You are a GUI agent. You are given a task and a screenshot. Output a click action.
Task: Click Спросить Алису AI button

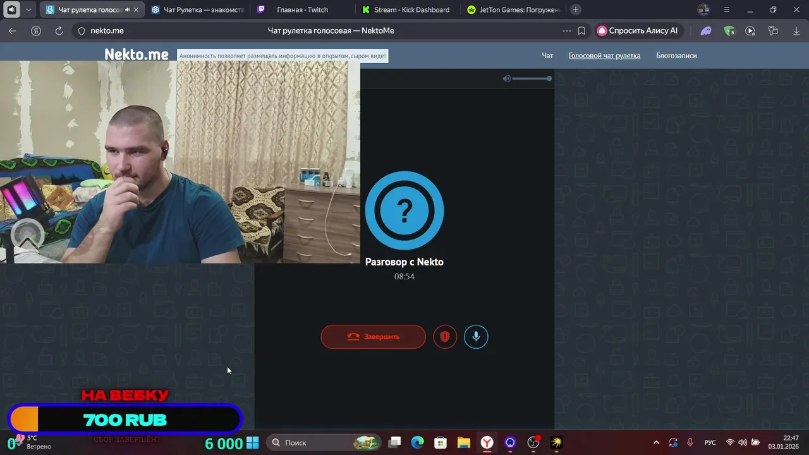638,30
